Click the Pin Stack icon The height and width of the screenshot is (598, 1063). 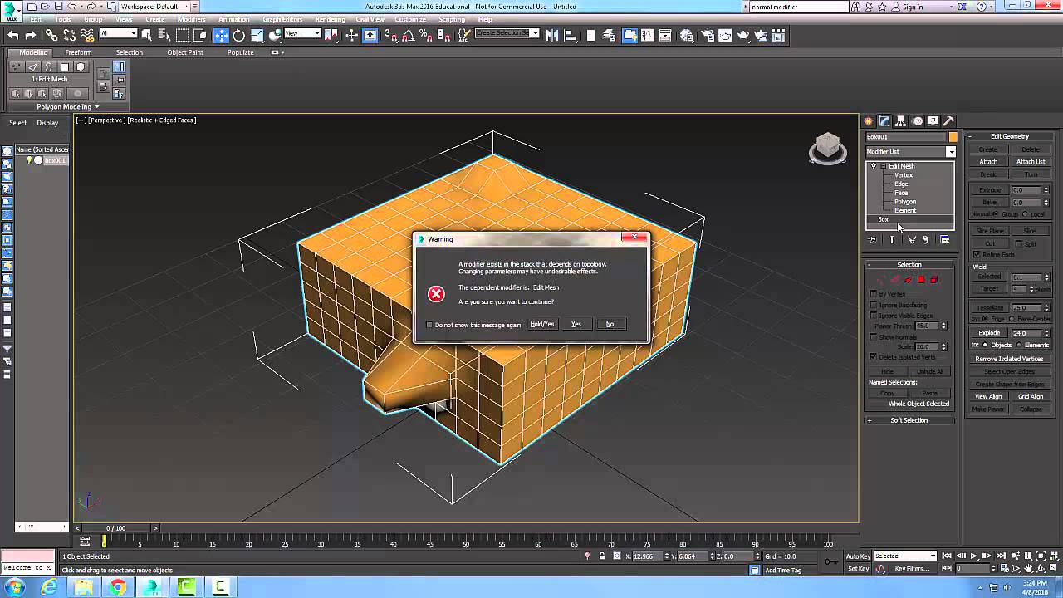click(872, 240)
